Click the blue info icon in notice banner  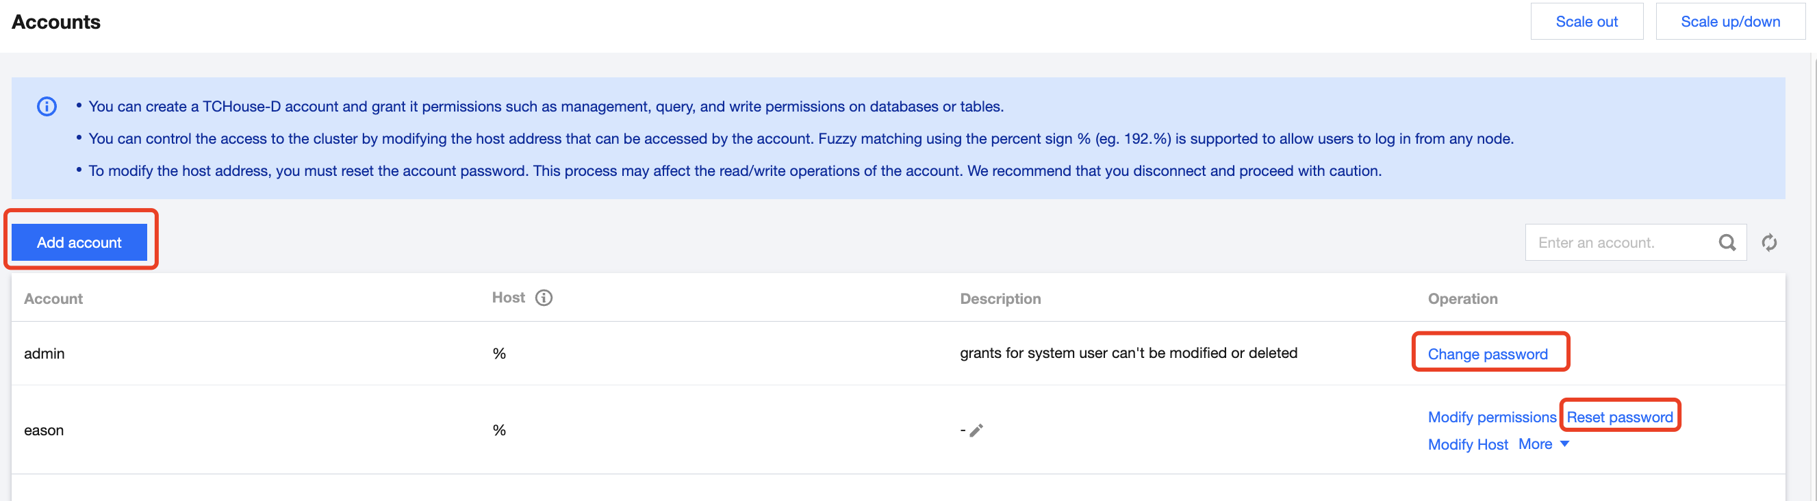click(x=47, y=107)
